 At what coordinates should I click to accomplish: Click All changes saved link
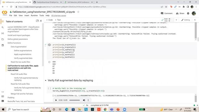click(58, 16)
